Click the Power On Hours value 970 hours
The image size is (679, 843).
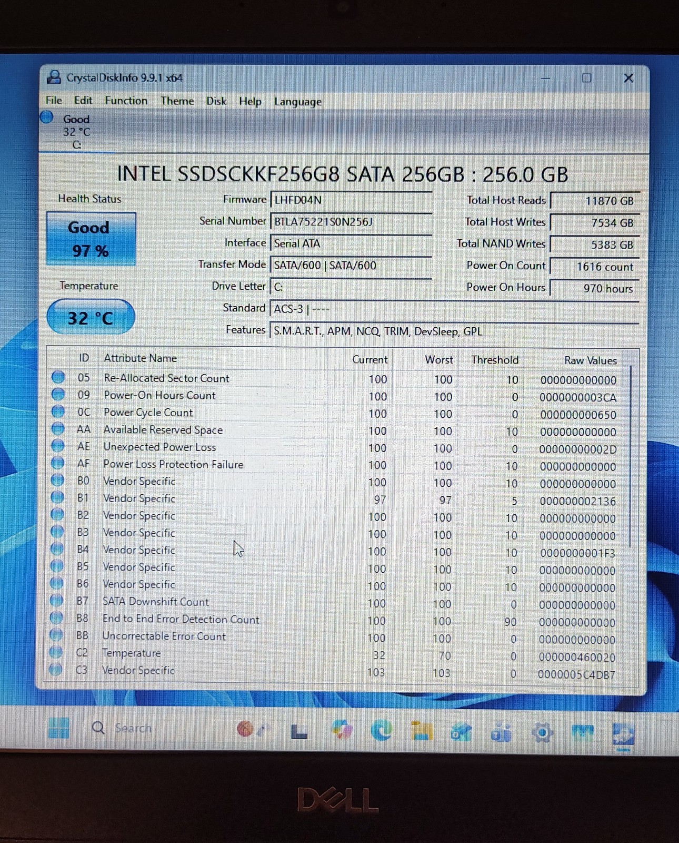(x=595, y=288)
